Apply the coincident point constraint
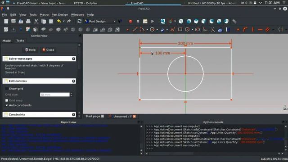288x162 pixels. (238, 29)
